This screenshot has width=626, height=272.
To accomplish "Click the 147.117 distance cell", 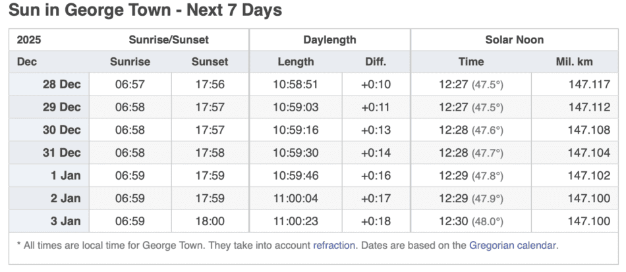I will tap(589, 84).
